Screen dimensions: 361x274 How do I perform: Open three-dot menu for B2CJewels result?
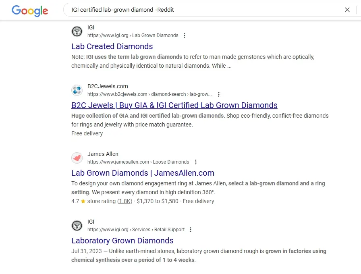tap(219, 94)
